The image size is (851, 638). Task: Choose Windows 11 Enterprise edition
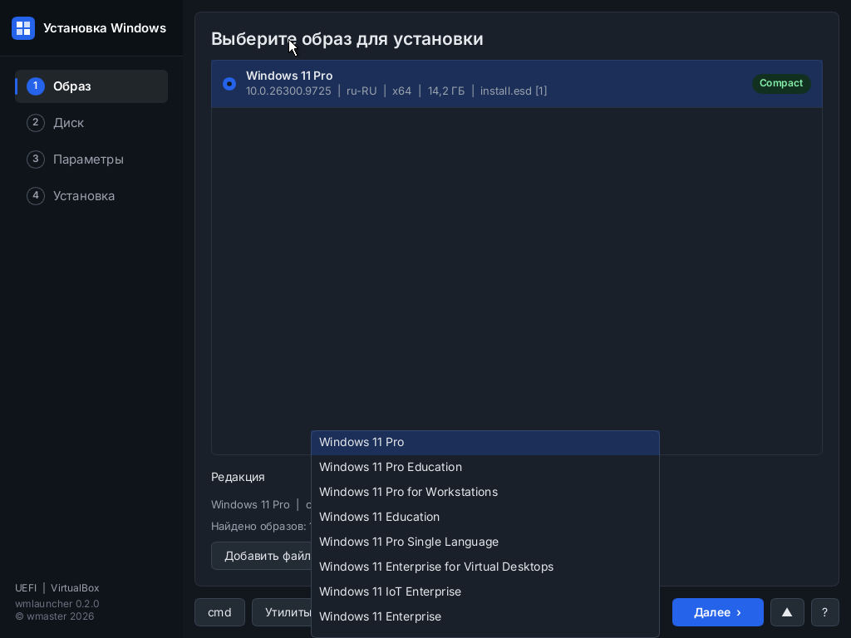click(x=485, y=617)
